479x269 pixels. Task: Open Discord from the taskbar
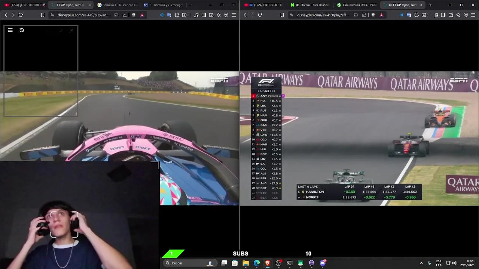[323, 263]
